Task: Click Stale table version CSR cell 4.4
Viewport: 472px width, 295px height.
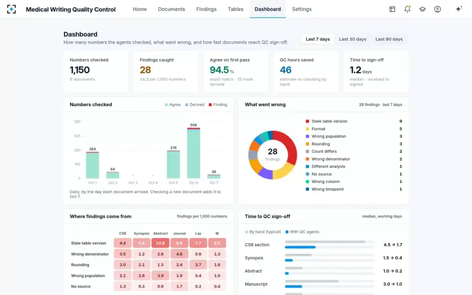Action: (123, 243)
